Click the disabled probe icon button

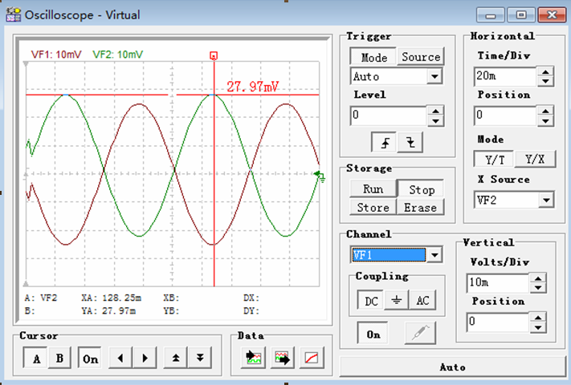click(421, 333)
